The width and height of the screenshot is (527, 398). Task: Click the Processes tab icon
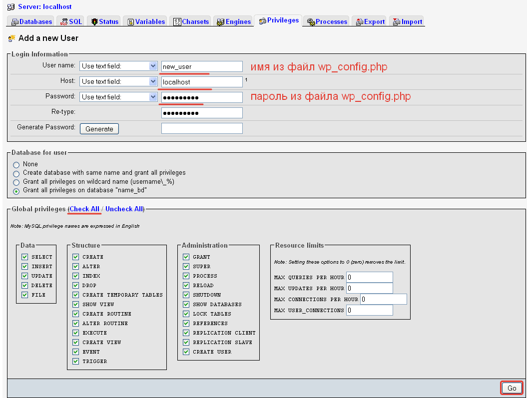(311, 22)
